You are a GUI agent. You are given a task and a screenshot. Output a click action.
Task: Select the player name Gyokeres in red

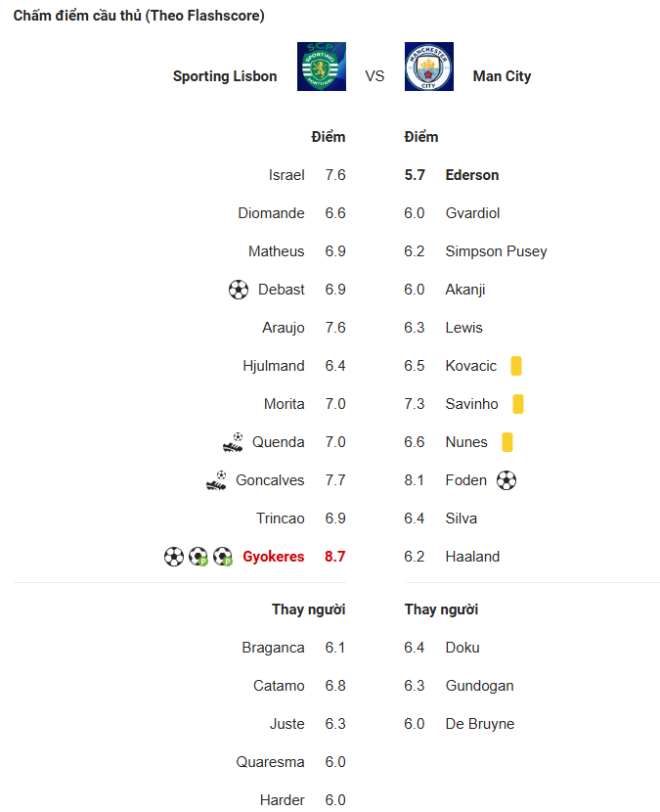[274, 557]
